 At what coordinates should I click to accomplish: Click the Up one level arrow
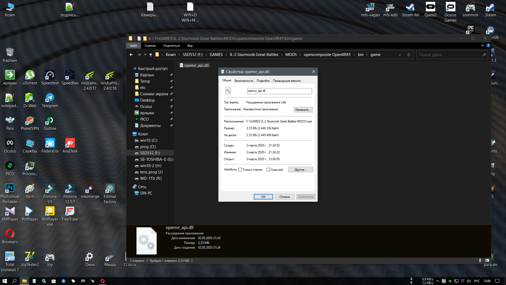click(151, 55)
